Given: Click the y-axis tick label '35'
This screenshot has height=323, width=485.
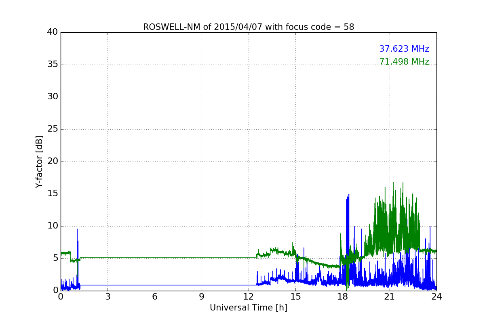Looking at the screenshot, I should (x=53, y=65).
